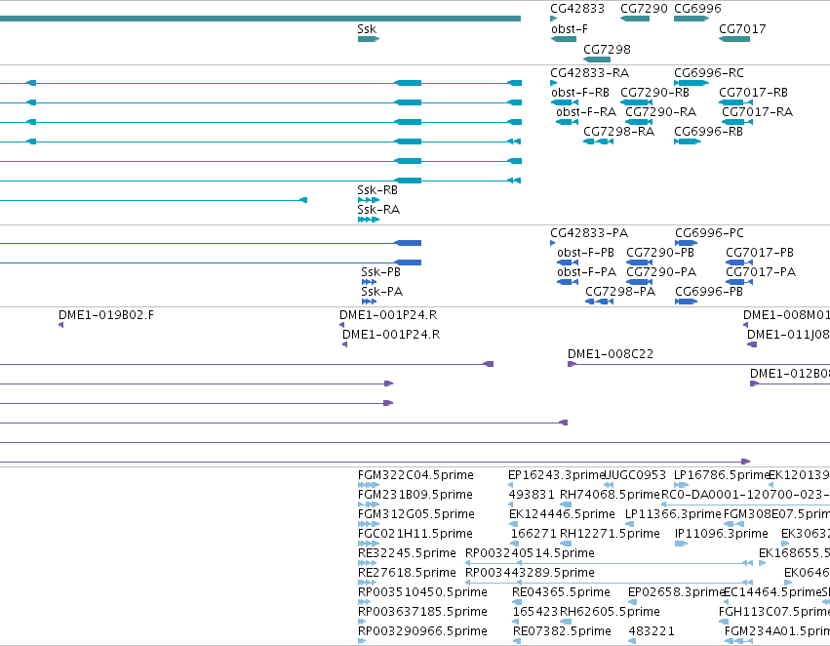Click the obst-F gene label
This screenshot has height=646, width=830.
click(x=569, y=29)
